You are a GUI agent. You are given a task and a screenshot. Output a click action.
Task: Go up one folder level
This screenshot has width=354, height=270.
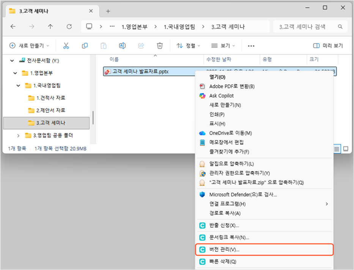(50, 27)
